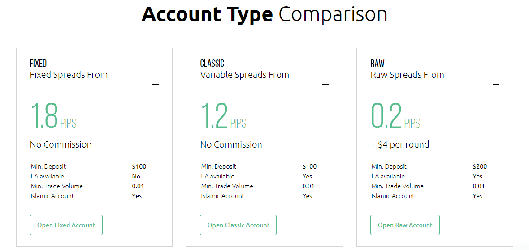
Task: Click the Open Fixed Account button
Action: click(x=66, y=225)
